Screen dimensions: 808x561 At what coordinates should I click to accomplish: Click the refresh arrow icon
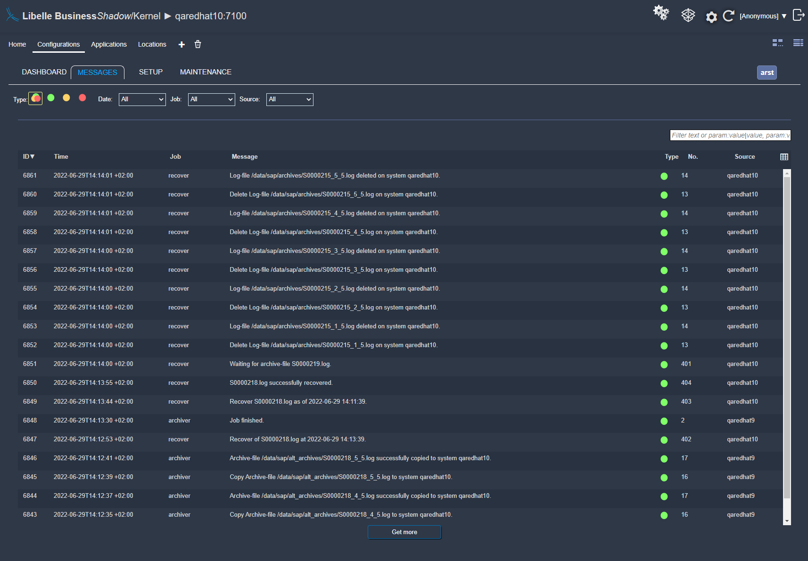point(728,16)
